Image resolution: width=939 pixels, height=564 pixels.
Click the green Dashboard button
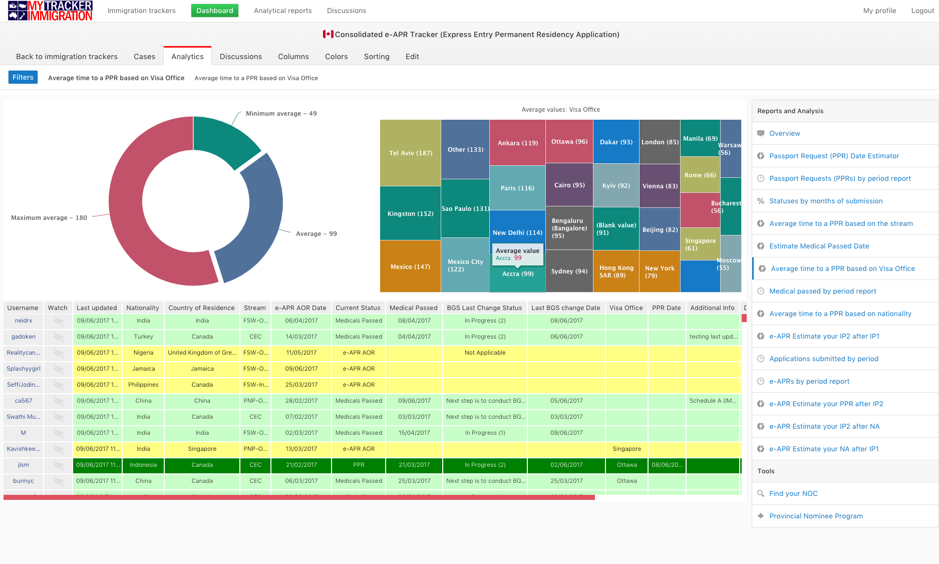(214, 11)
